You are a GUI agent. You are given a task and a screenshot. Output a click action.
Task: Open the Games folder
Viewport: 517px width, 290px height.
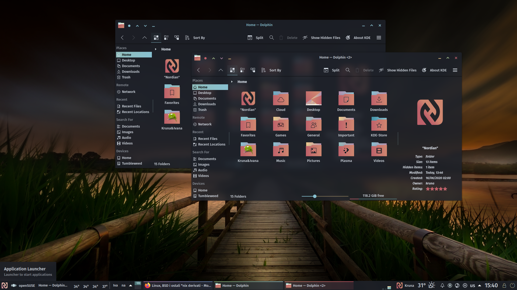281,127
